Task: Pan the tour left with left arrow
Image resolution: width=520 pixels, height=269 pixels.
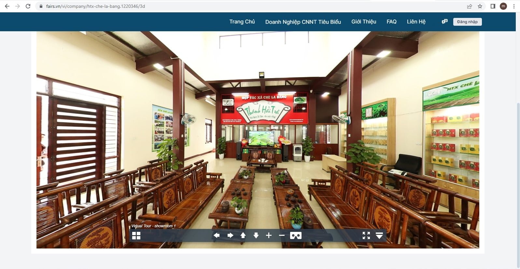Action: 217,235
